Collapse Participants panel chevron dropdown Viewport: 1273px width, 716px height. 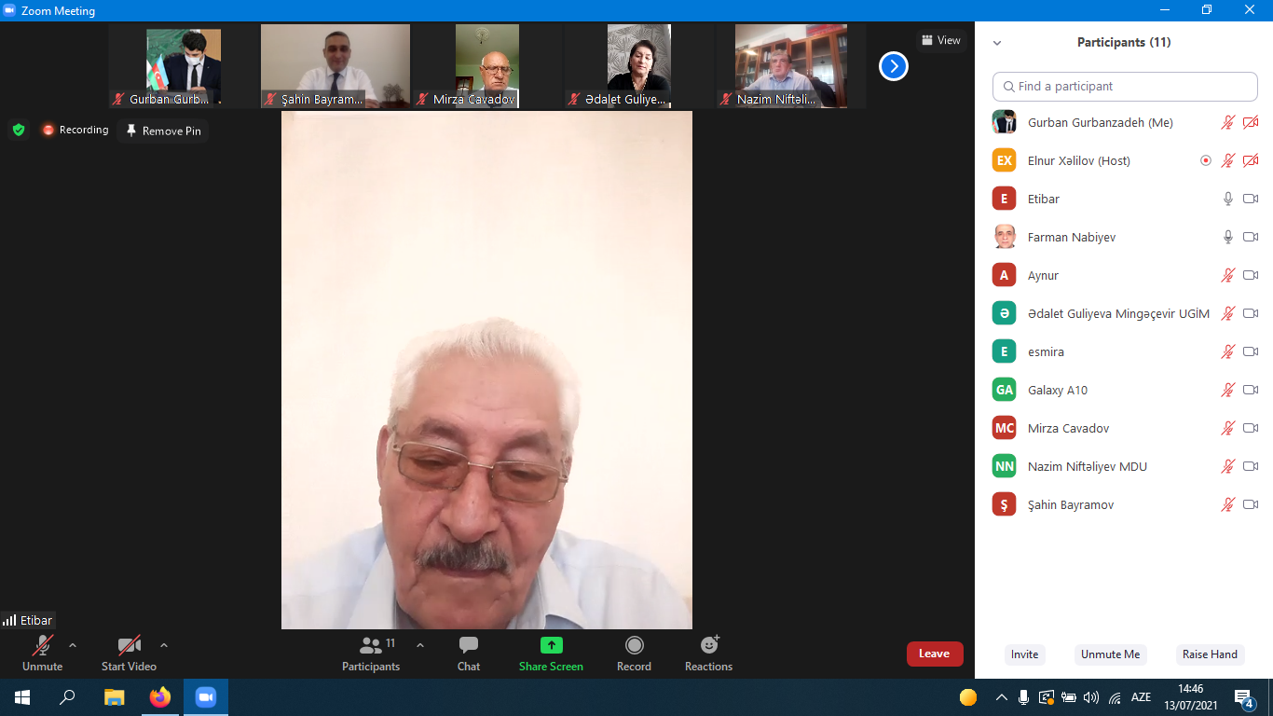point(997,43)
